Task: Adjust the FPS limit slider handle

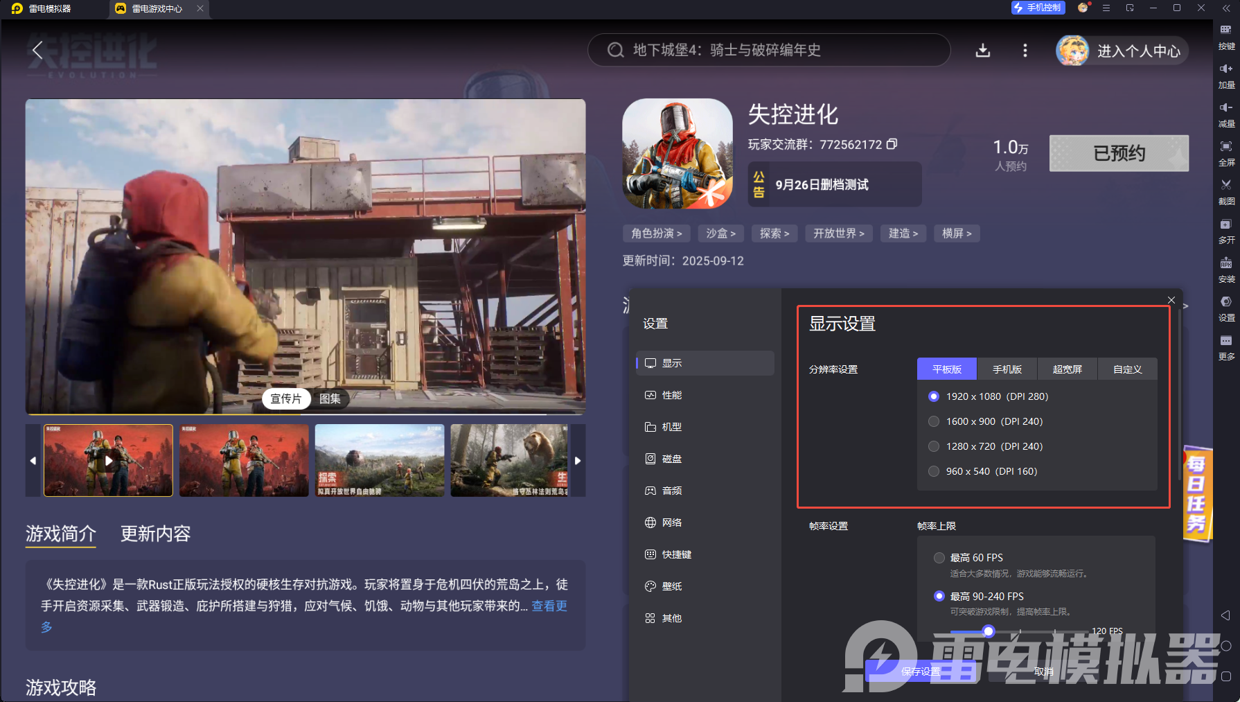Action: 989,631
